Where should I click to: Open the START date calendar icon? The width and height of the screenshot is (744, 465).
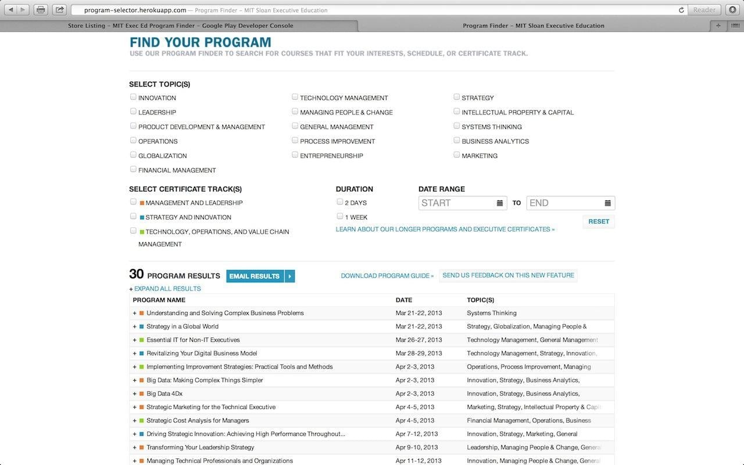(x=500, y=203)
